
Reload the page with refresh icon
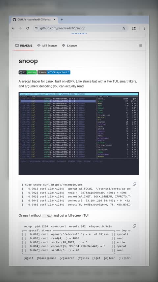28,28
